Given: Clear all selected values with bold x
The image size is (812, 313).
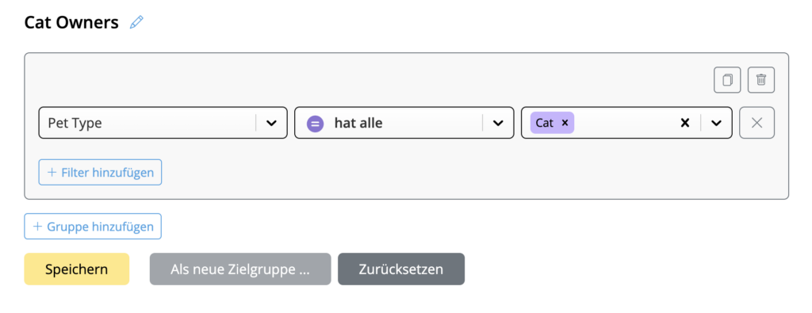Looking at the screenshot, I should pos(685,123).
